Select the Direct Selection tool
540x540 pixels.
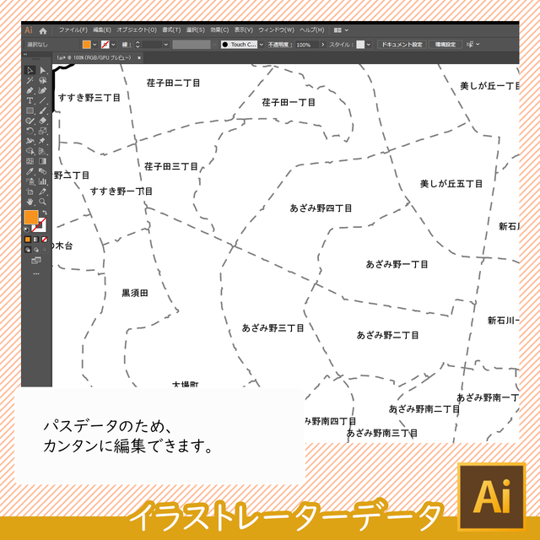pyautogui.click(x=43, y=70)
